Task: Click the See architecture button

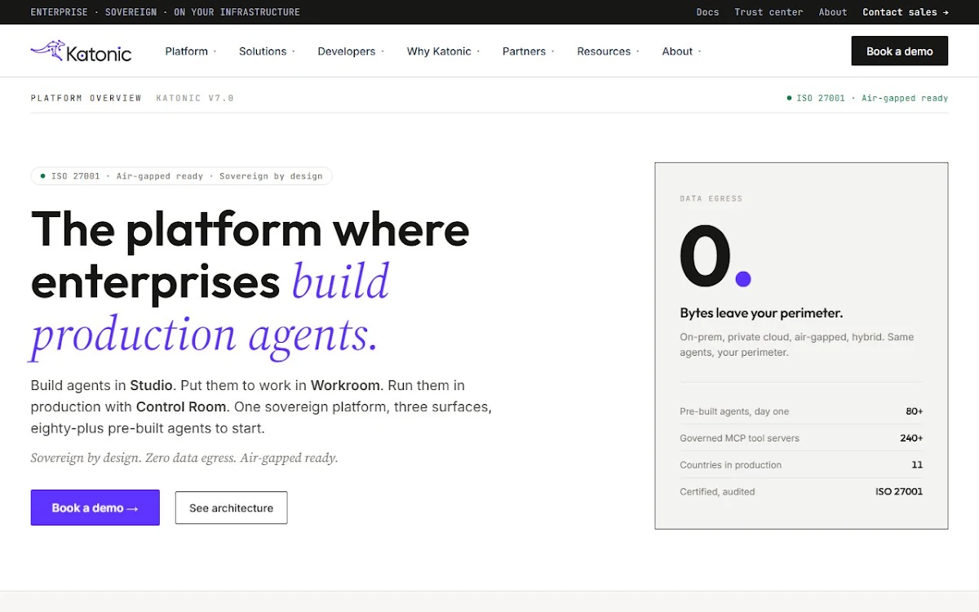Action: [x=231, y=508]
